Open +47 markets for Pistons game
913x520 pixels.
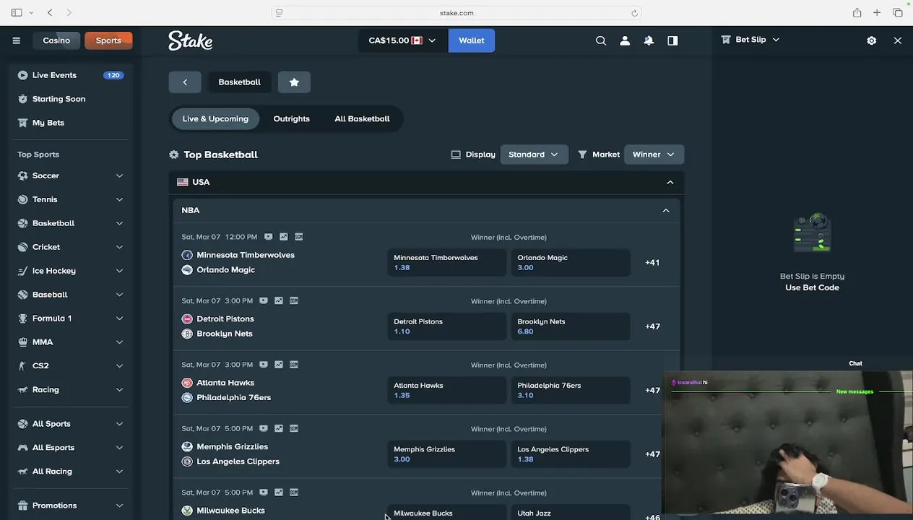tap(652, 326)
